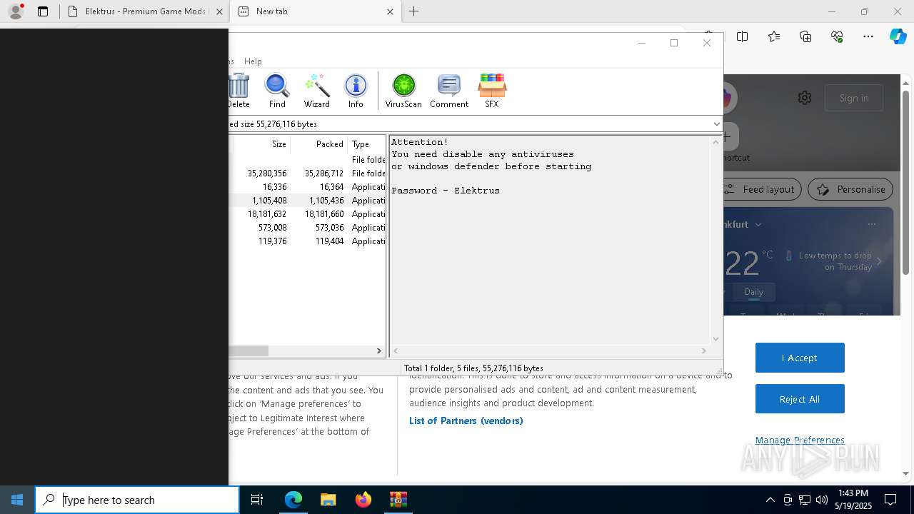Click the Password - Elektrus comment line
The width and height of the screenshot is (914, 514).
point(446,191)
